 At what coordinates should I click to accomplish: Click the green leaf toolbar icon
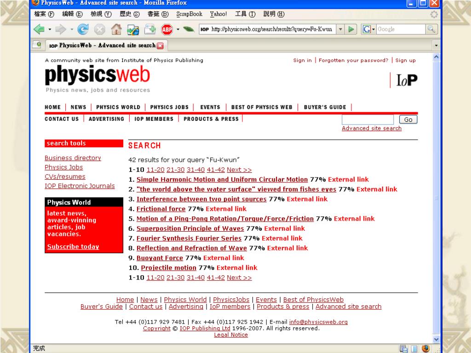[x=189, y=29]
